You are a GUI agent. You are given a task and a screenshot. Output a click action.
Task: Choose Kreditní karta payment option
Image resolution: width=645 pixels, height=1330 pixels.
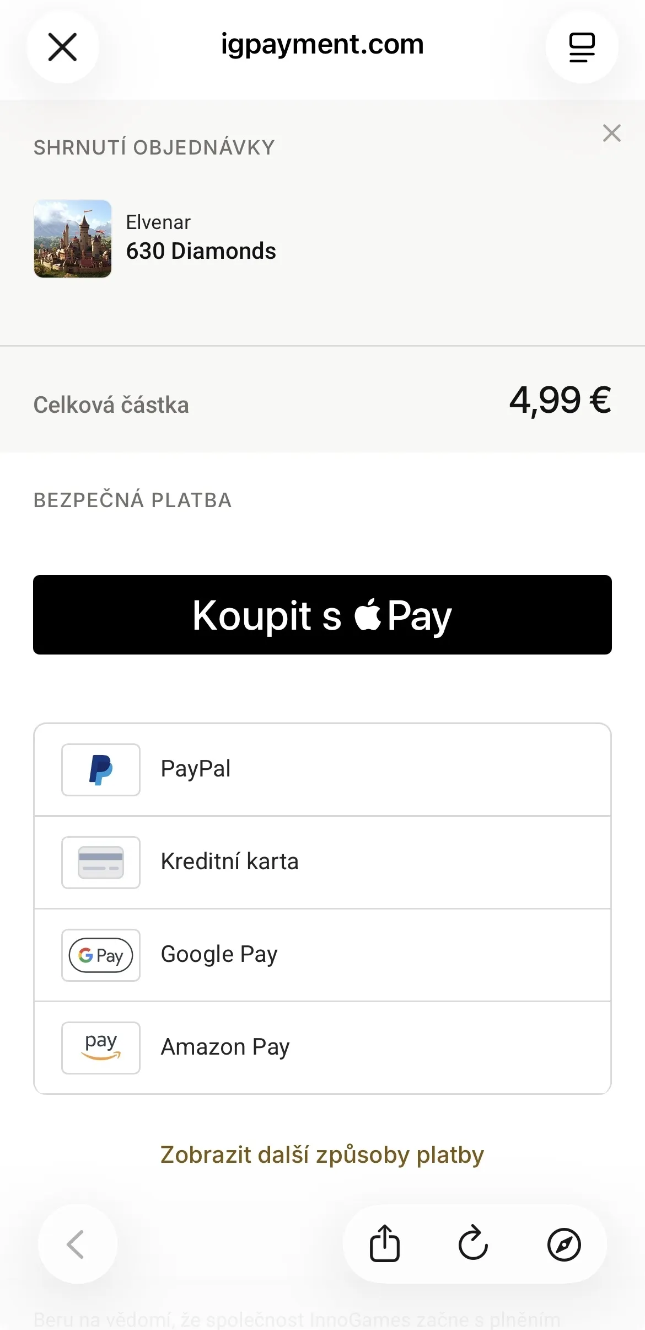click(x=322, y=863)
